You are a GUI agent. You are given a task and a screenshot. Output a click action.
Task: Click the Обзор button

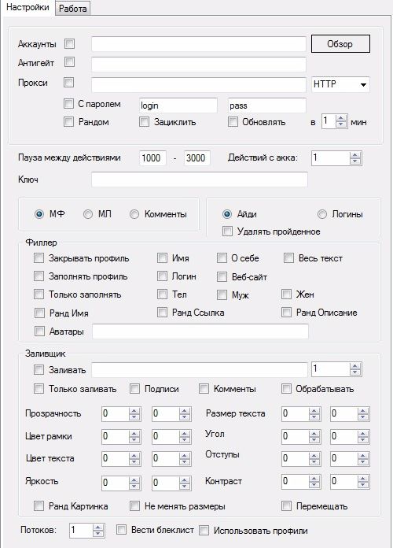point(340,43)
